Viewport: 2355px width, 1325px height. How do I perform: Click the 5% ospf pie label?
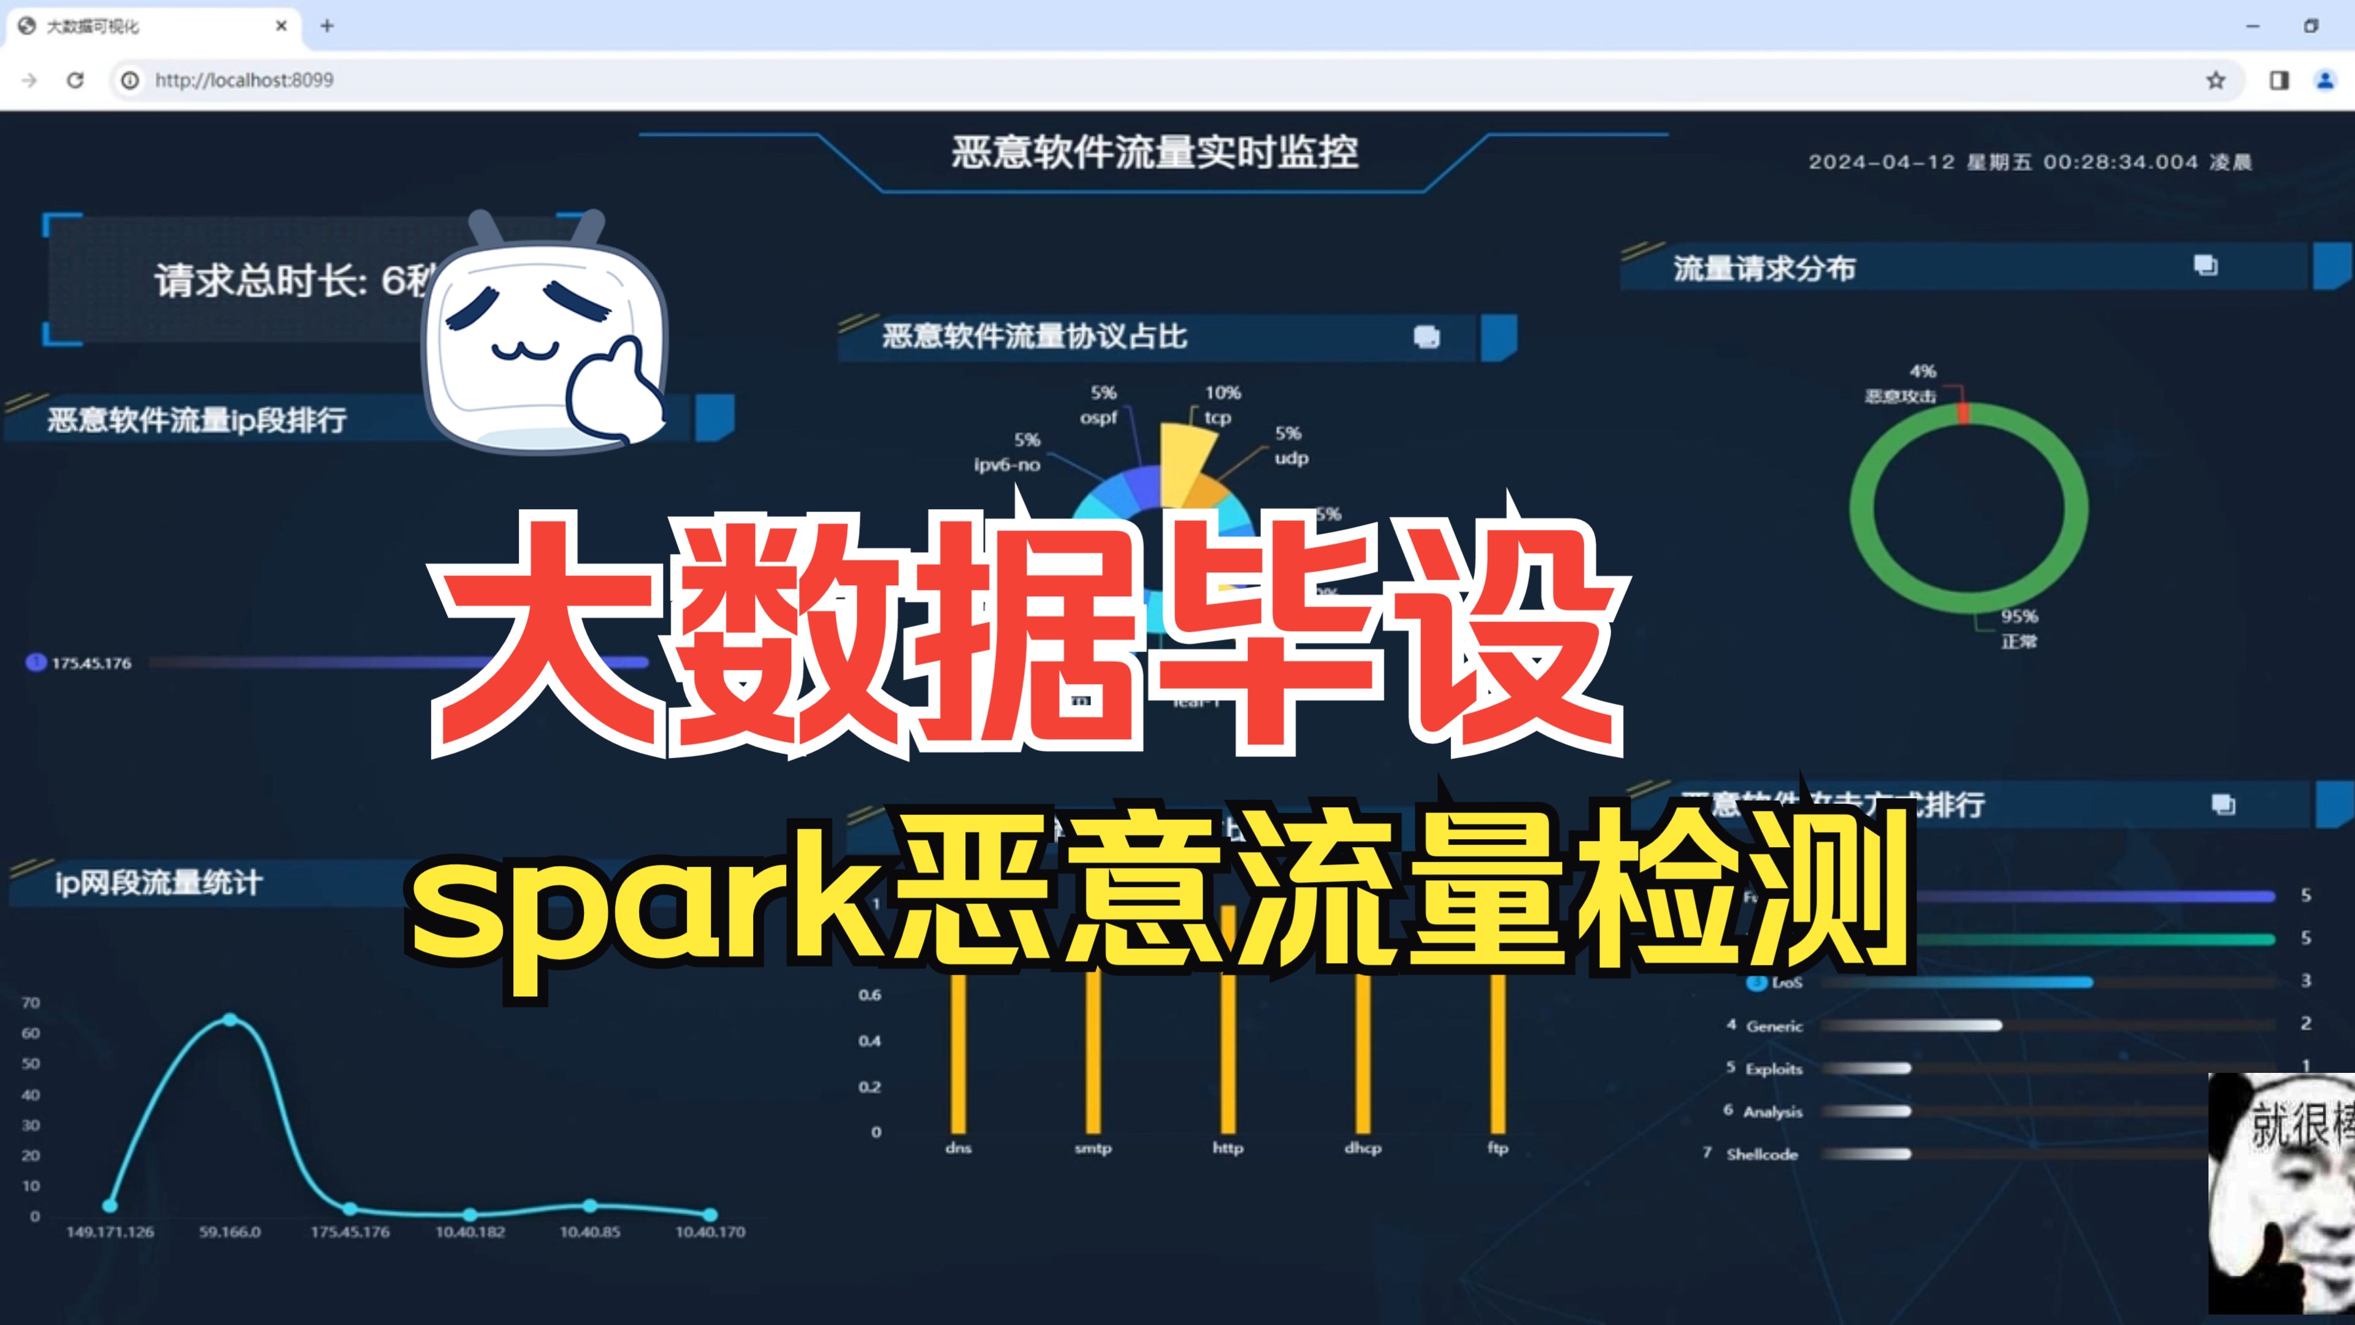coord(1100,404)
